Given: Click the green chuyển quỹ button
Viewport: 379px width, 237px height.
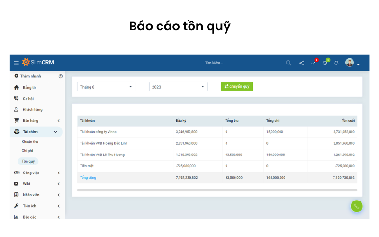Looking at the screenshot, I should [237, 86].
